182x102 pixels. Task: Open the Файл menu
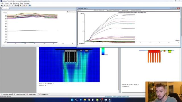click(x=2, y=3)
